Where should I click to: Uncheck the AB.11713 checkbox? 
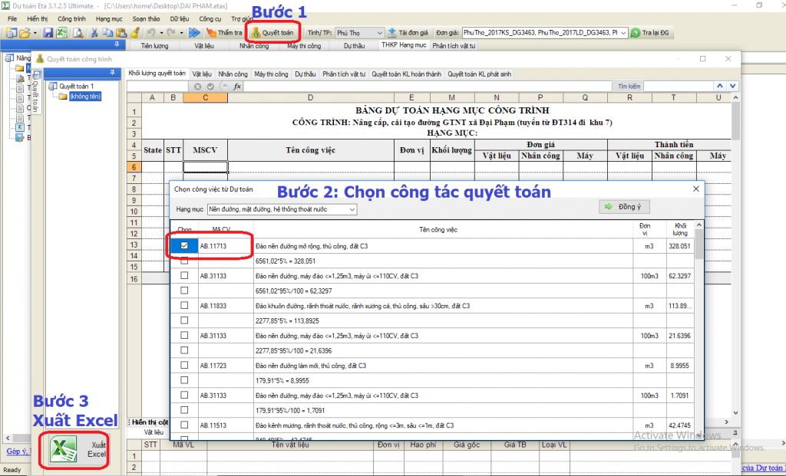[x=184, y=246]
